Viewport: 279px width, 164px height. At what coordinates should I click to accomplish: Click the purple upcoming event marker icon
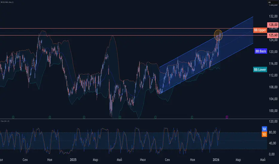(227, 117)
